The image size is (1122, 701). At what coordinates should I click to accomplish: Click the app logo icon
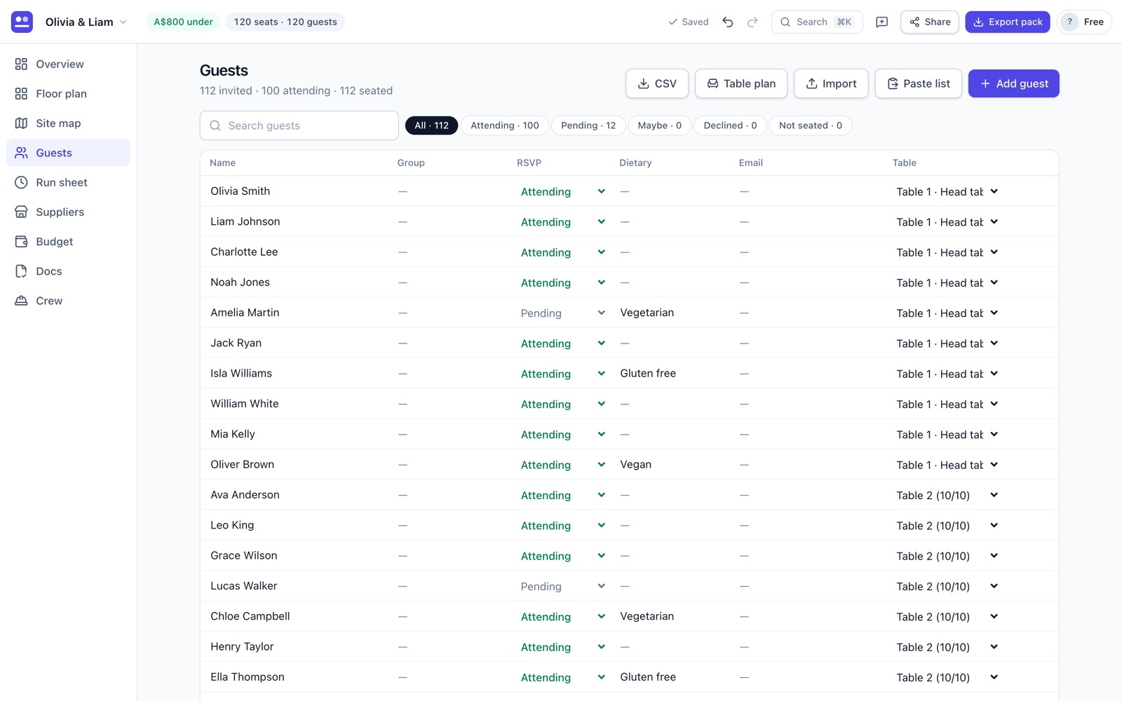(x=22, y=22)
